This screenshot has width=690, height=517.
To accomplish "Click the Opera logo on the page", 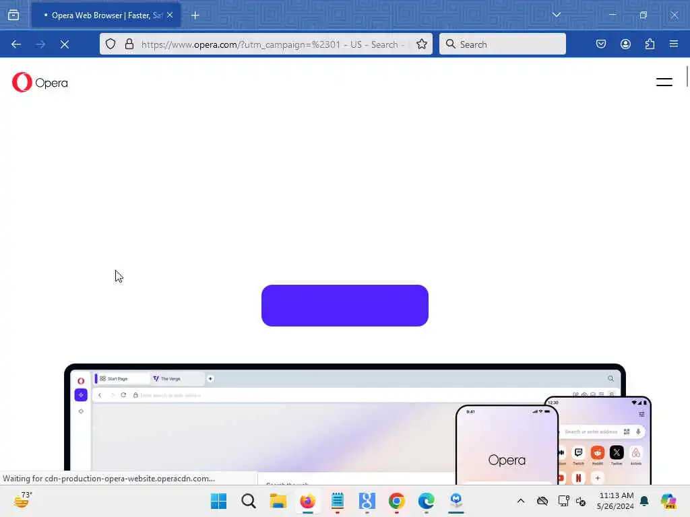I will pos(40,82).
